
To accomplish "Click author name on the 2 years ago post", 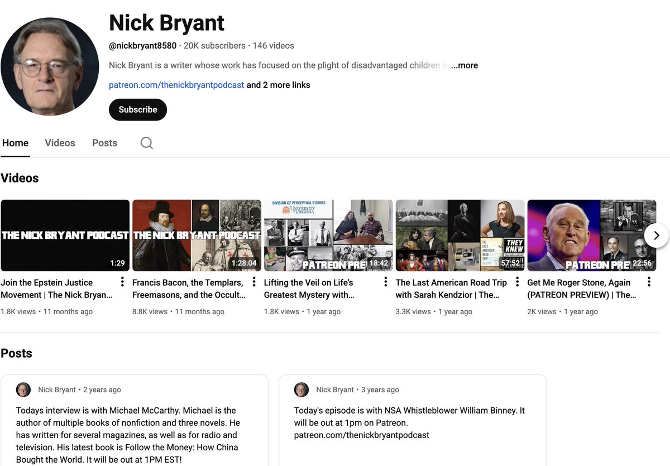I will 57,390.
